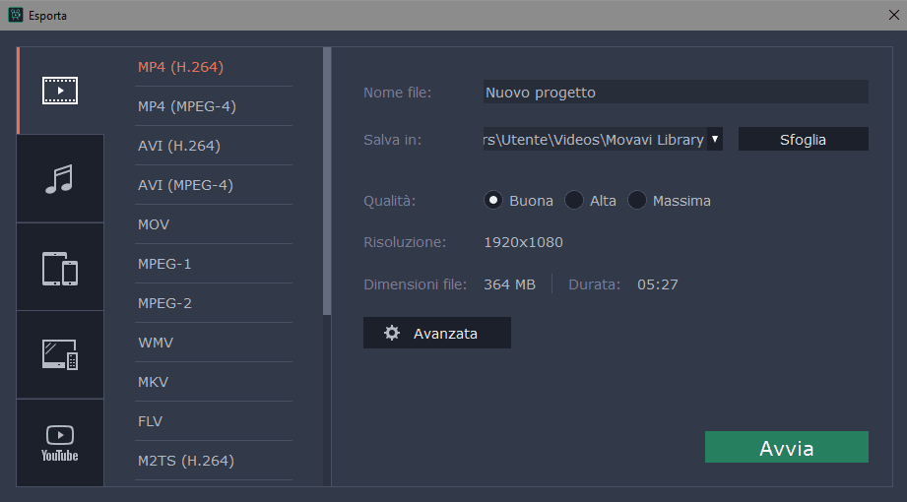
Task: Choose Massima quality option
Action: pyautogui.click(x=637, y=201)
